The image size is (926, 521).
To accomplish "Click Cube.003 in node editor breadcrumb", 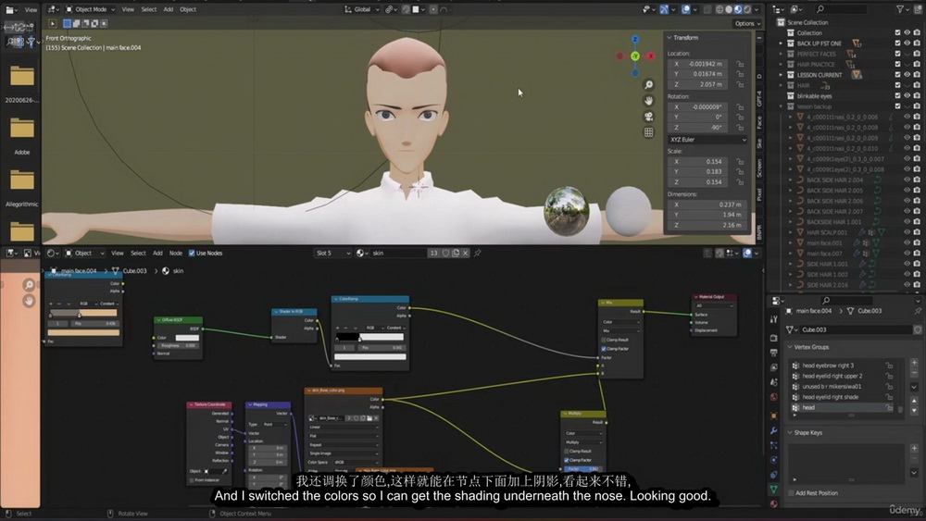I will (134, 271).
